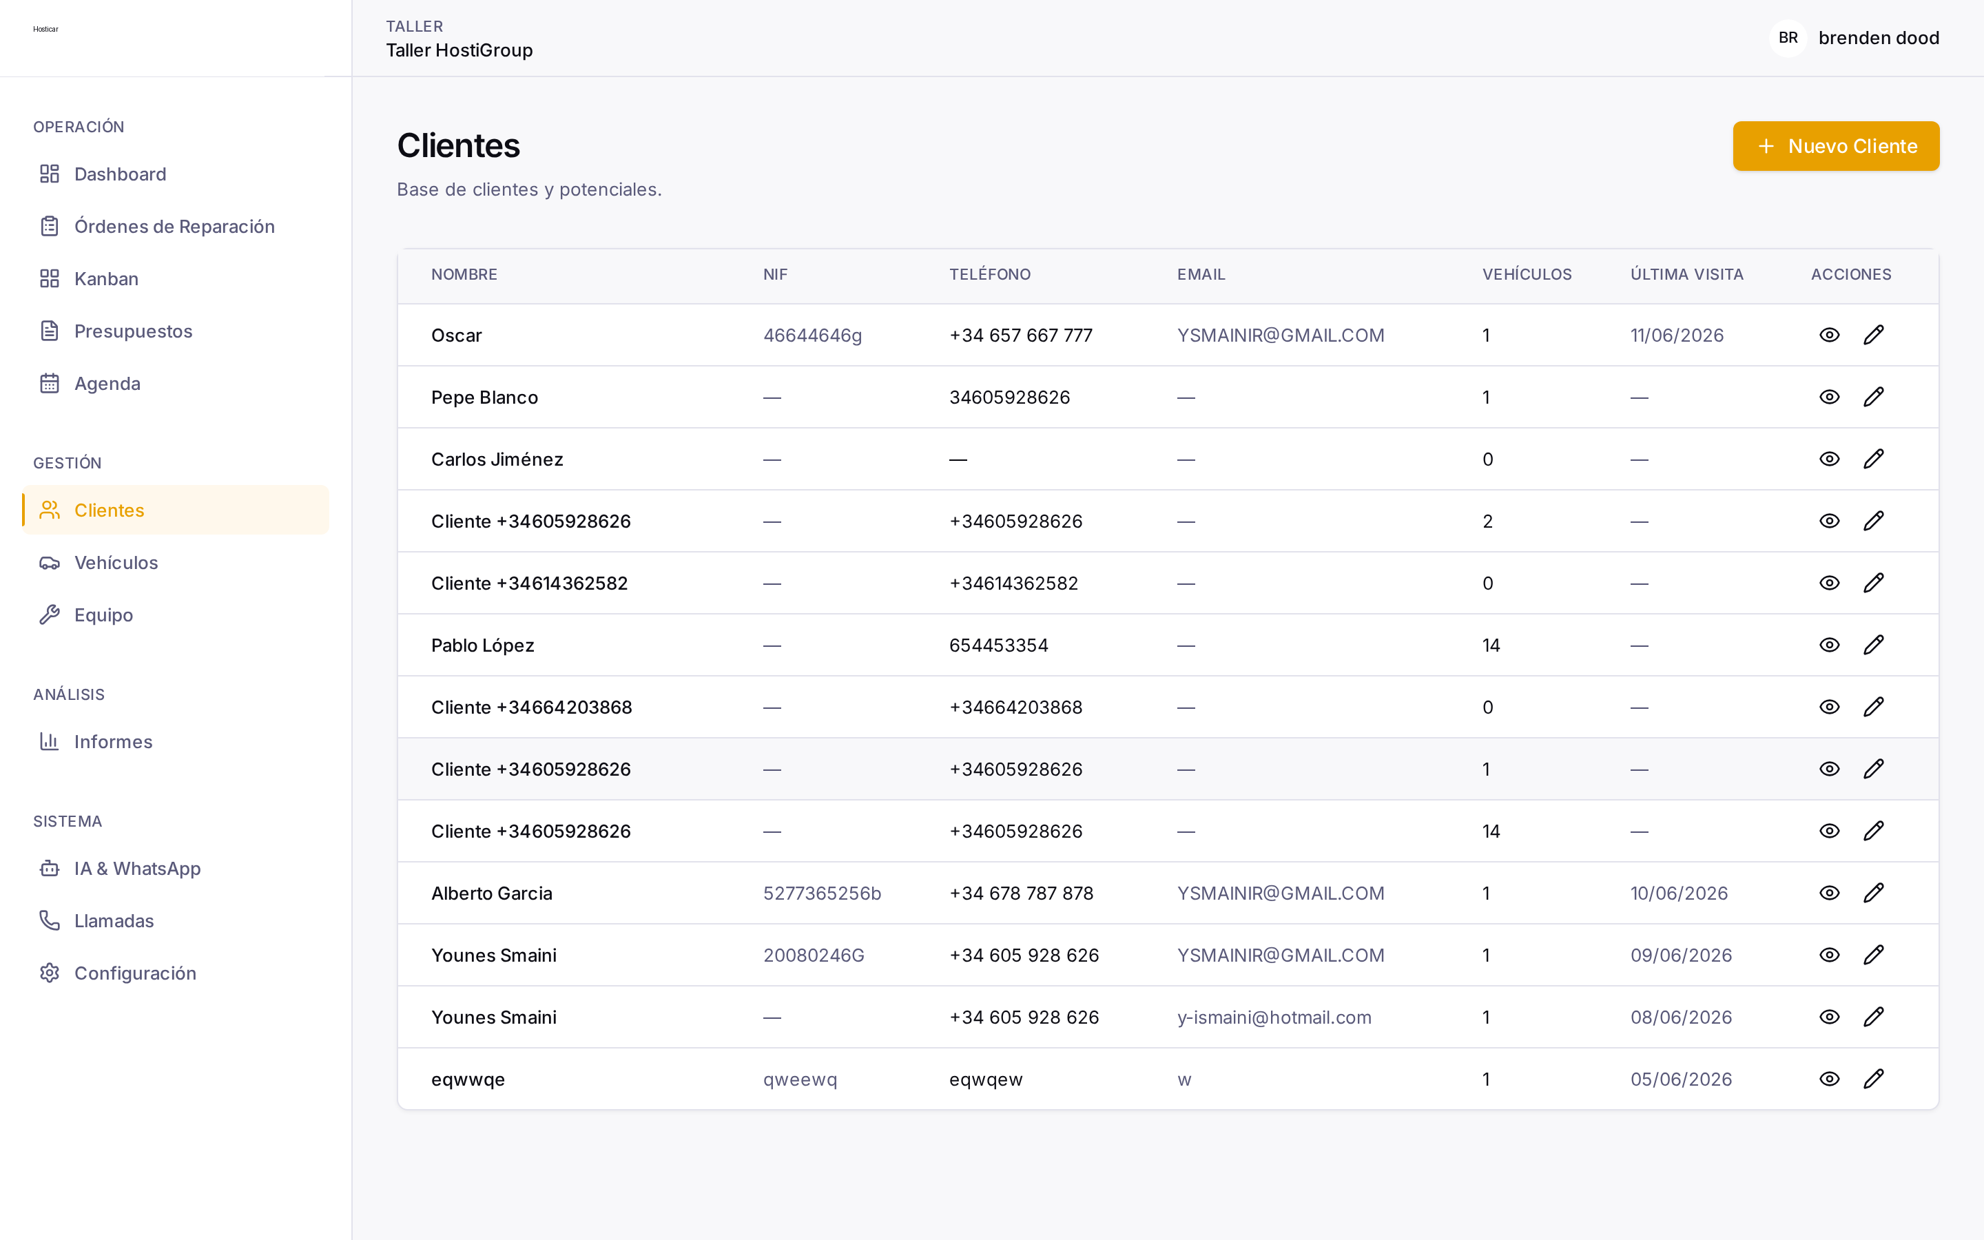Screen dimensions: 1984x1240
Task: Click the TELÉFONO column header
Action: pyautogui.click(x=989, y=275)
